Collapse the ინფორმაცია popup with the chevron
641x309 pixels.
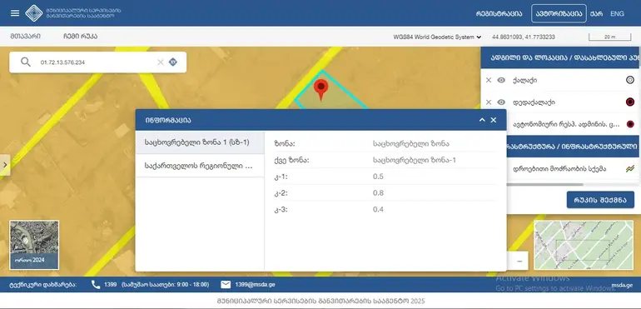[482, 120]
